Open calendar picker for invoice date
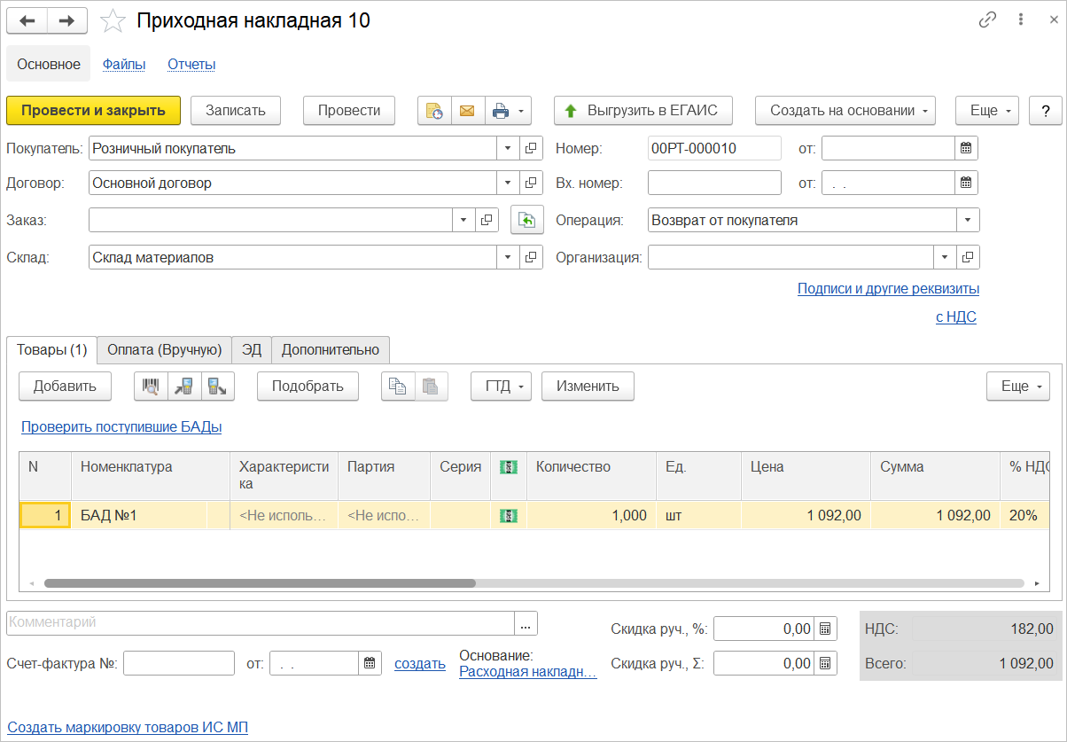Viewport: 1067px width, 742px height. 370,663
